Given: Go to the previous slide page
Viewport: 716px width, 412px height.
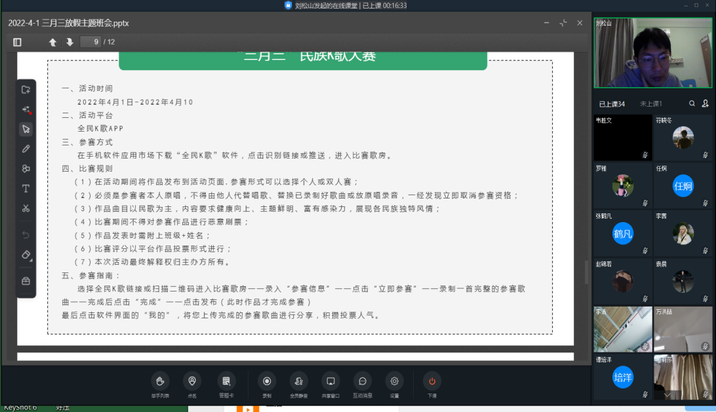Looking at the screenshot, I should [53, 42].
